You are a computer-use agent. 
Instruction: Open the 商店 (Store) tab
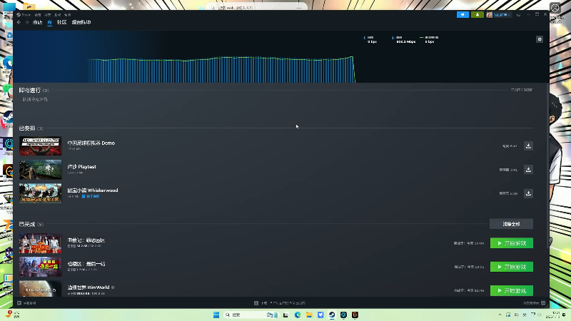pos(38,22)
